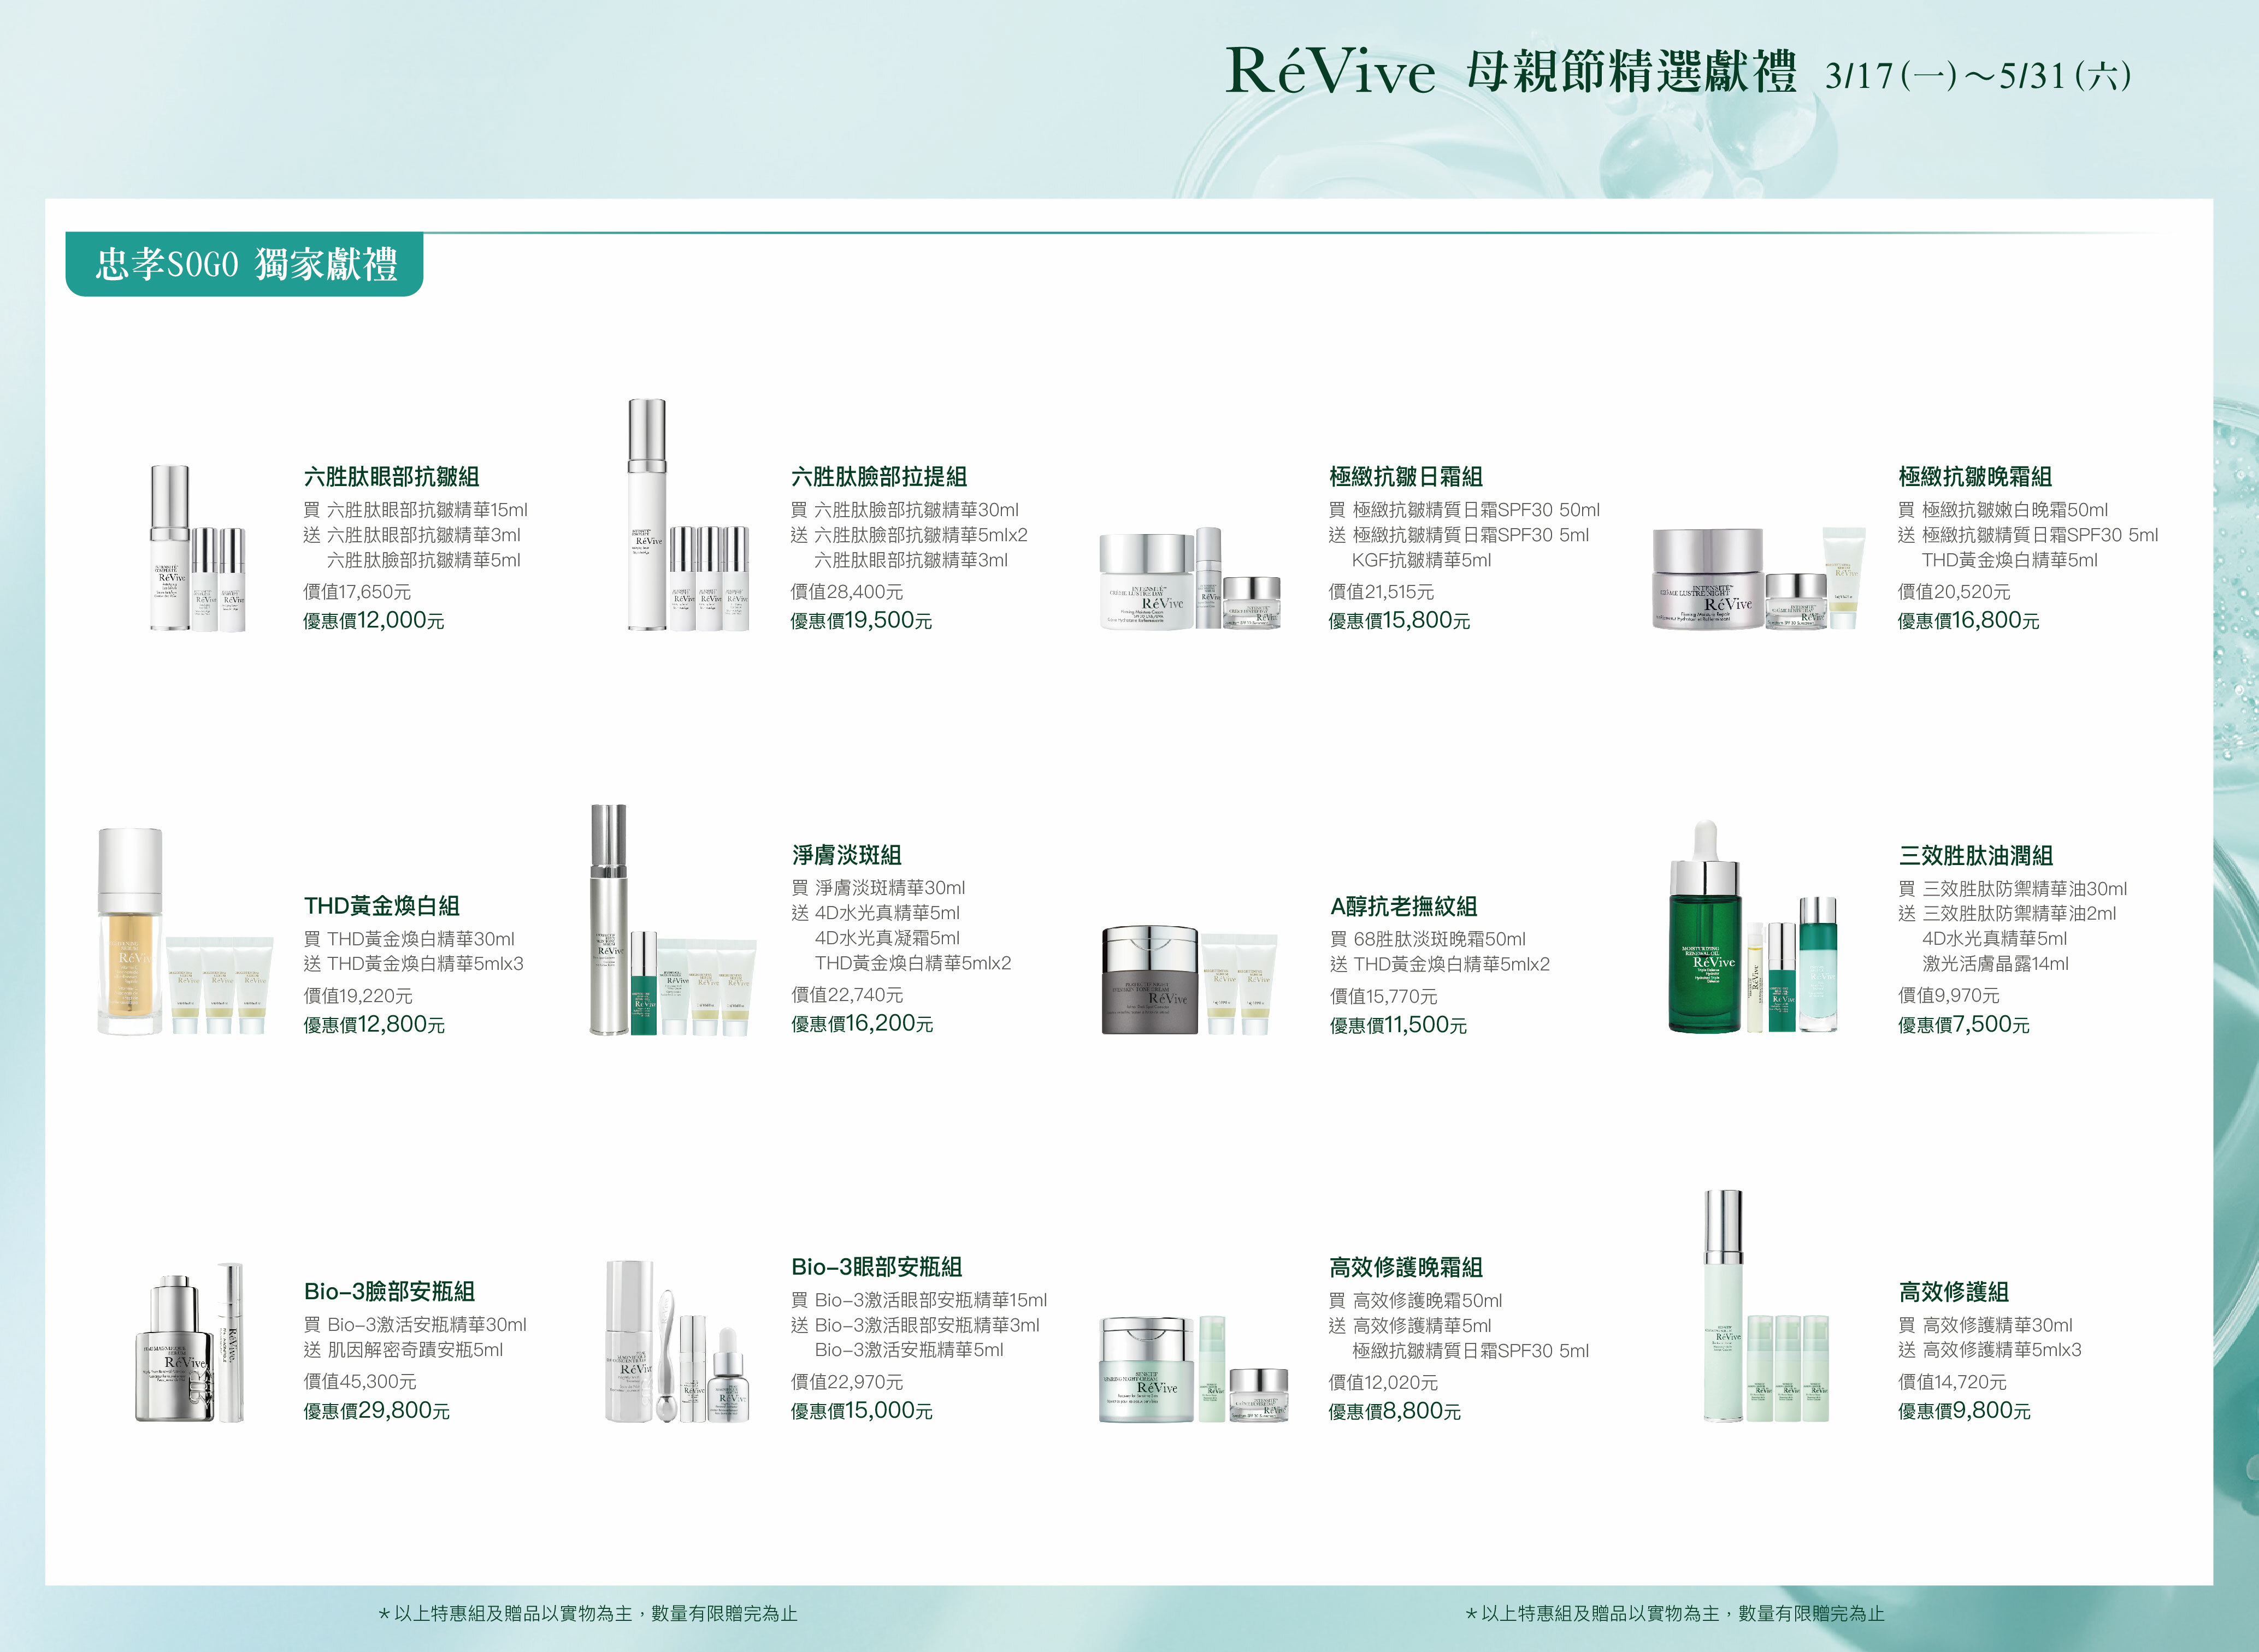Click price 優惠價7,500元
Viewport: 2259px width, 1652px height.
point(1963,1025)
